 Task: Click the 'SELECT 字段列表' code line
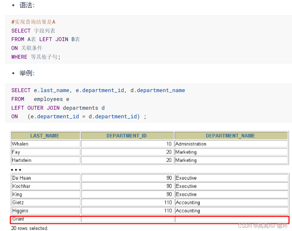[33, 31]
